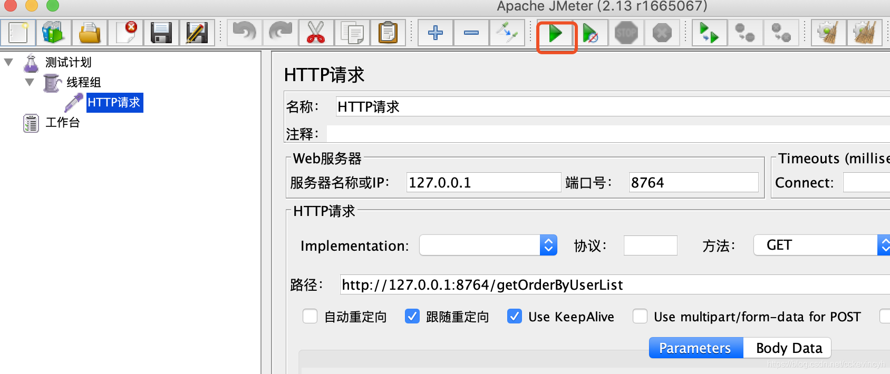Collapse the 线程组 tree node

[30, 82]
